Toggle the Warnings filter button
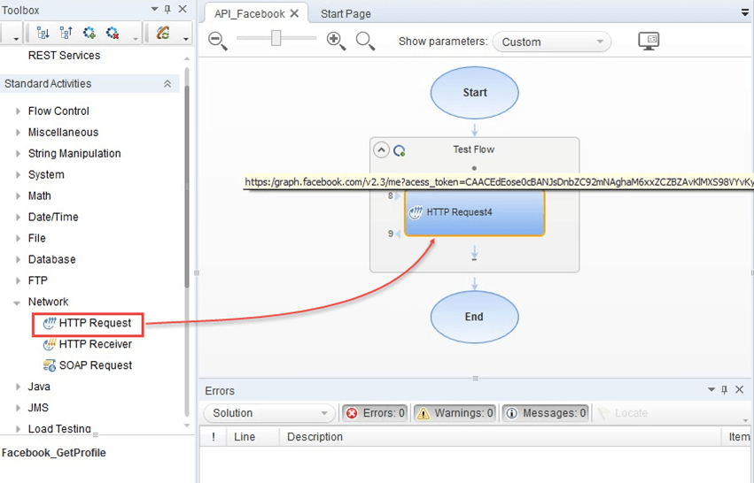Image resolution: width=754 pixels, height=483 pixels. tap(455, 413)
